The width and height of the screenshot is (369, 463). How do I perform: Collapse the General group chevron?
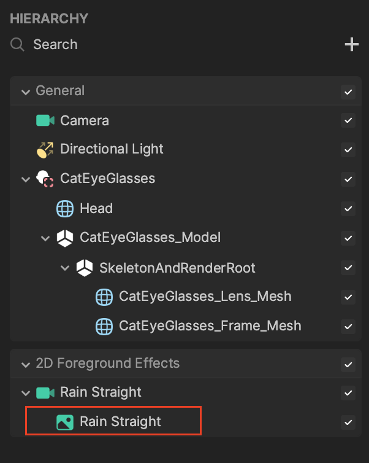(26, 92)
